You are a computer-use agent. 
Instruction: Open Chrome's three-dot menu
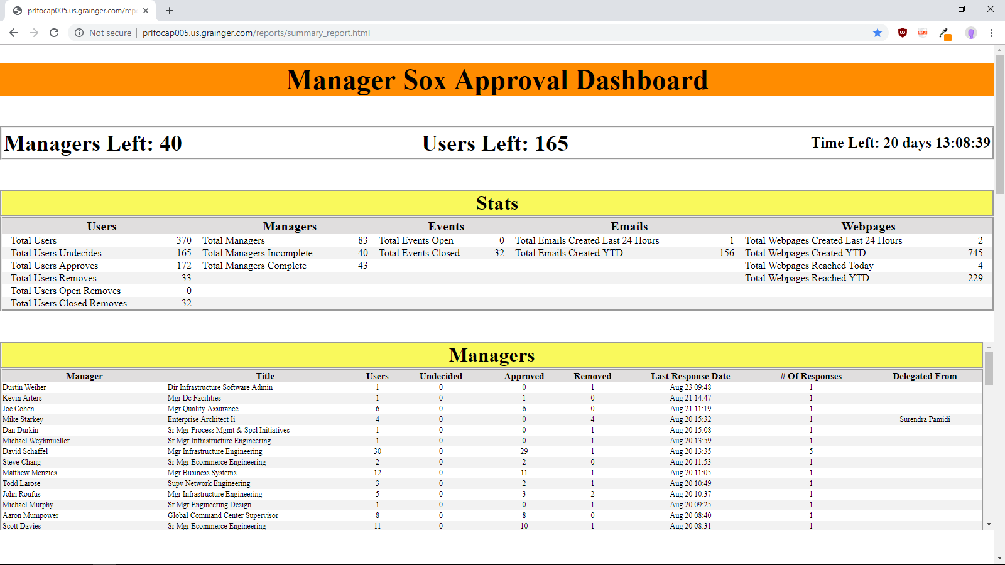point(991,33)
